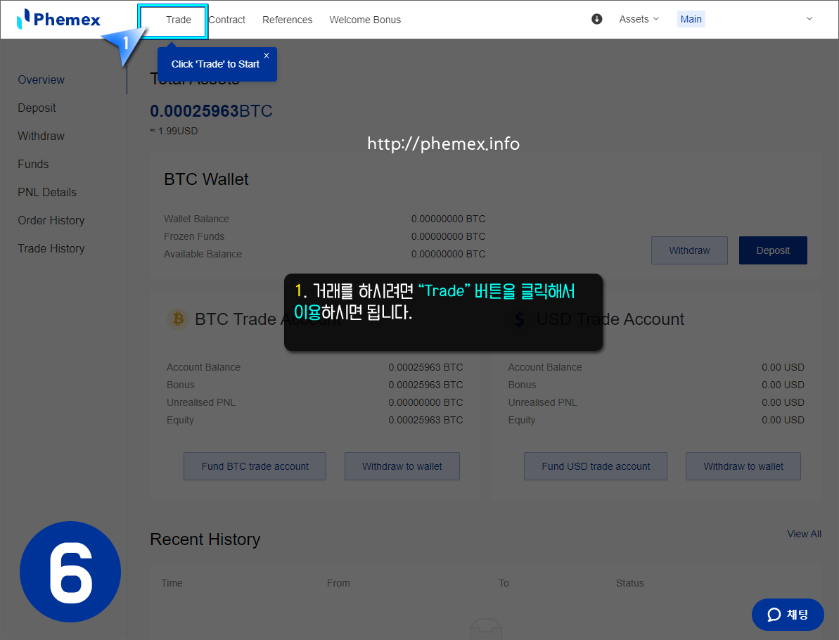Click the empty inbox icon in history
This screenshot has height=640, width=839.
(x=486, y=629)
